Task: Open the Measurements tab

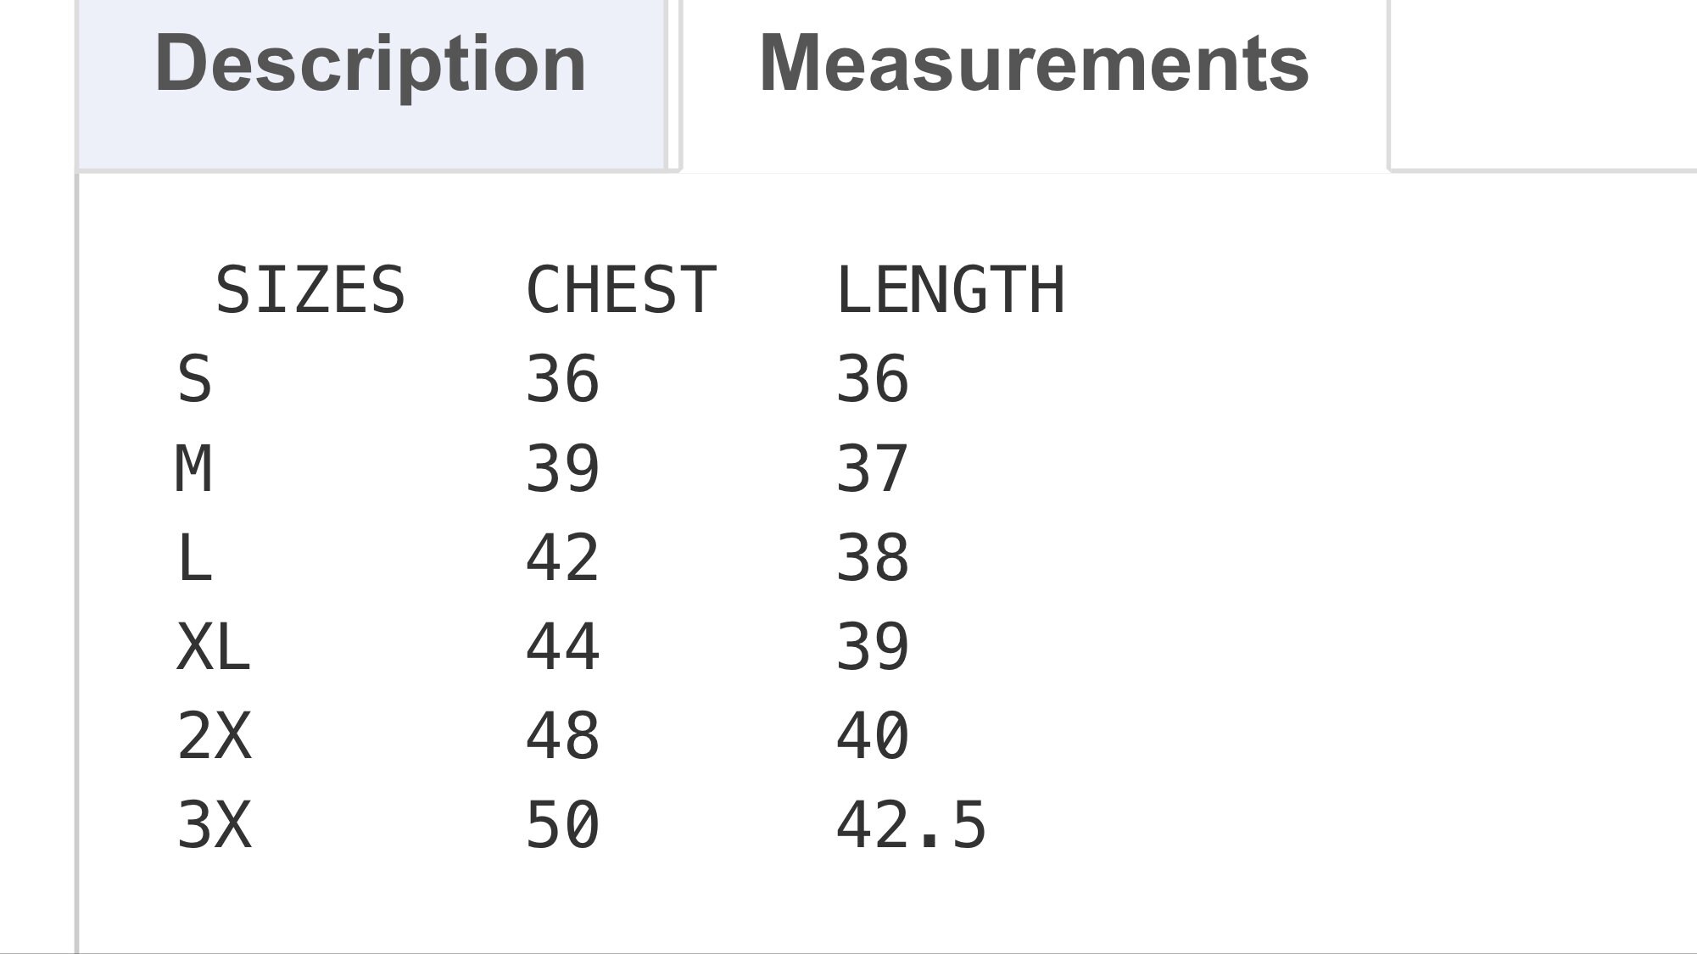Action: tap(1034, 83)
